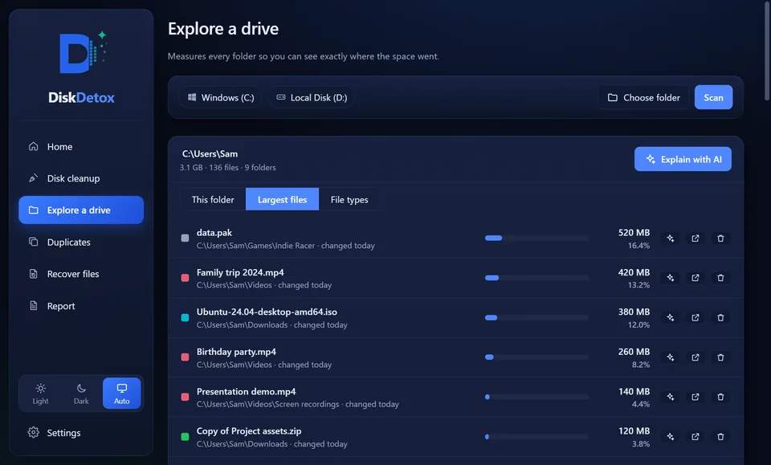The width and height of the screenshot is (771, 465).
Task: Click the AI sparkle icon for data.pak
Action: click(x=670, y=239)
